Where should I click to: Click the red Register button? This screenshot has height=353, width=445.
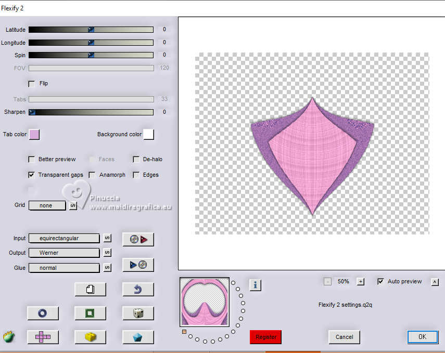click(x=265, y=337)
